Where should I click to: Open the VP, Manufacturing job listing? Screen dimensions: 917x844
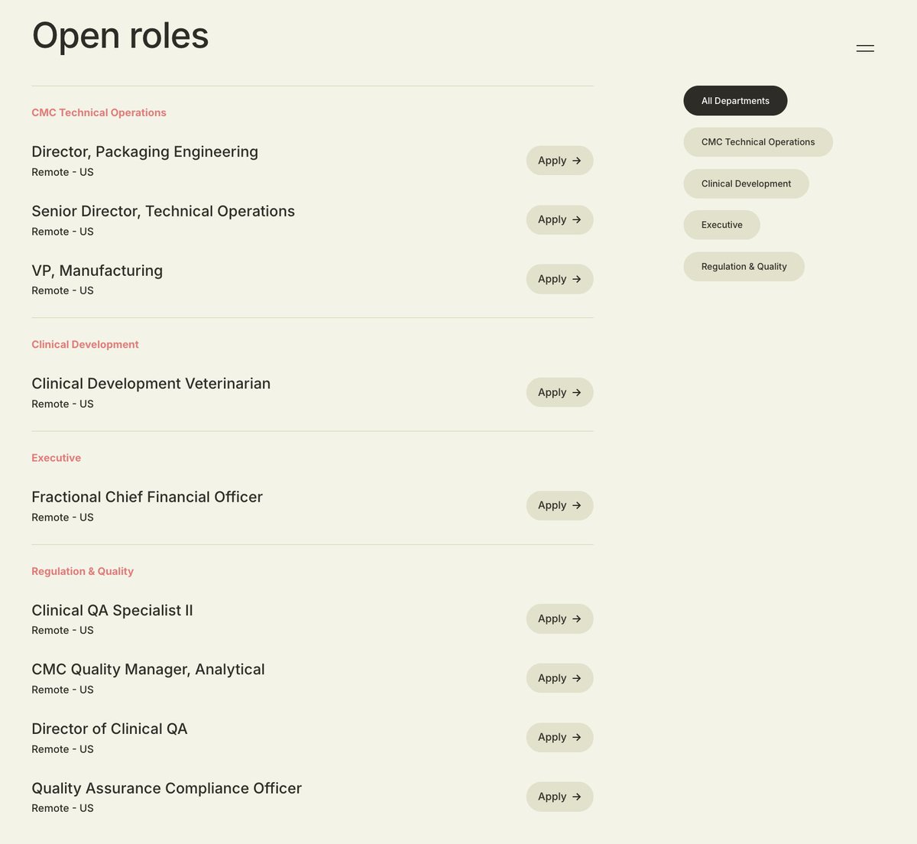coord(96,271)
